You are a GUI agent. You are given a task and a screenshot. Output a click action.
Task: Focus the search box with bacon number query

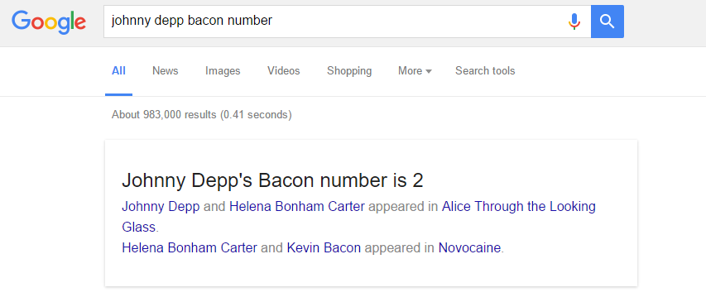(x=347, y=22)
